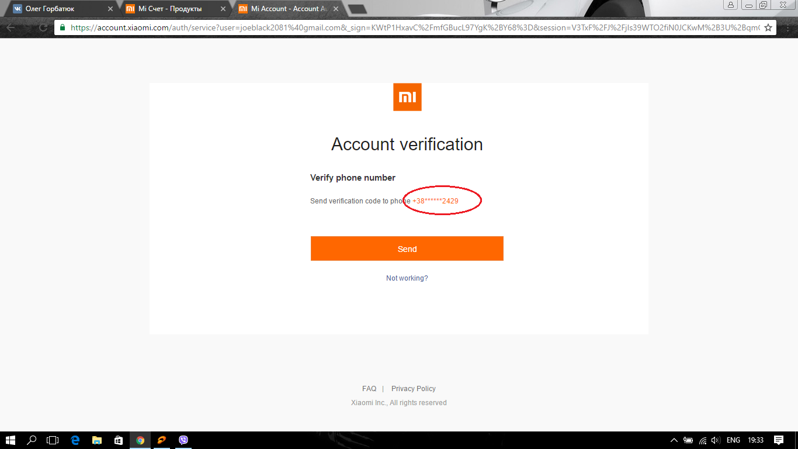798x449 pixels.
Task: Open the Windows Start menu
Action: pyautogui.click(x=11, y=440)
